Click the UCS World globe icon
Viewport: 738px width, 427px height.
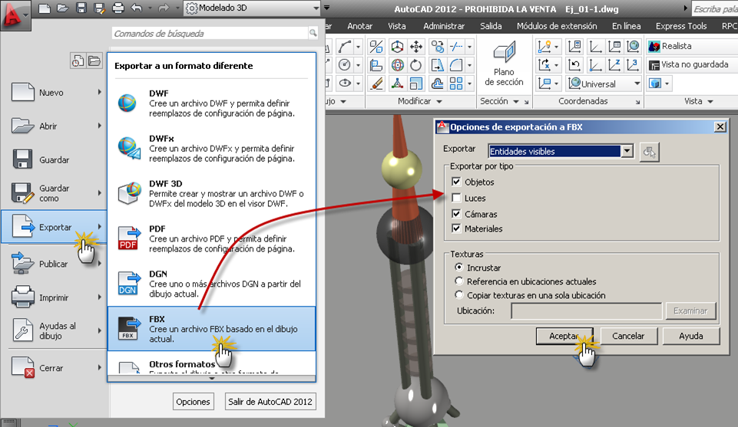click(633, 47)
